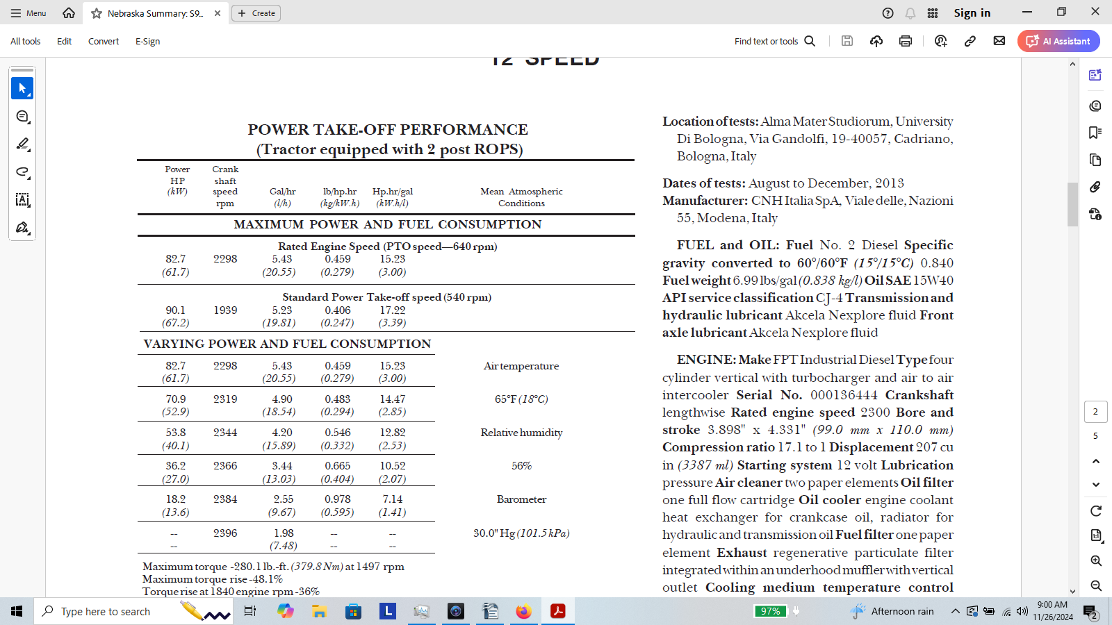
Task: Open the comments panel on right
Action: click(1095, 106)
